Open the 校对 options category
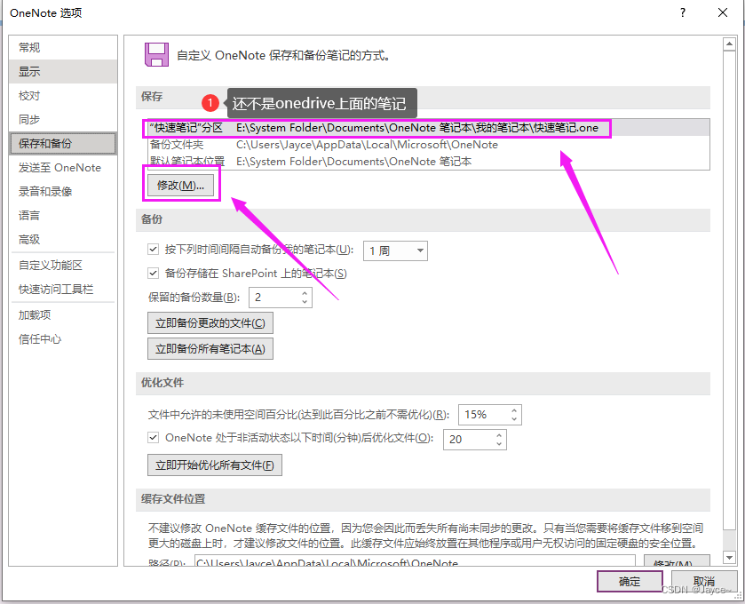Image resolution: width=745 pixels, height=604 pixels. (63, 96)
